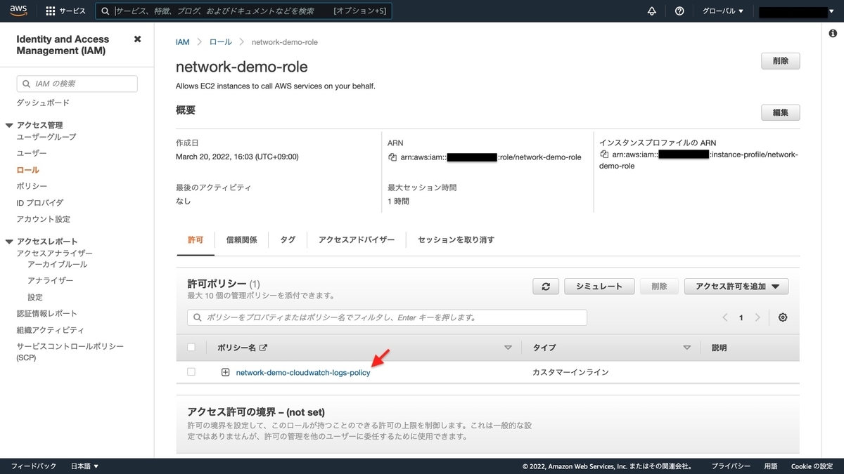
Task: Open アナライザー in the sidebar
Action: [51, 280]
